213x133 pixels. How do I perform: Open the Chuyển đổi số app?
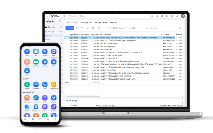[54, 84]
